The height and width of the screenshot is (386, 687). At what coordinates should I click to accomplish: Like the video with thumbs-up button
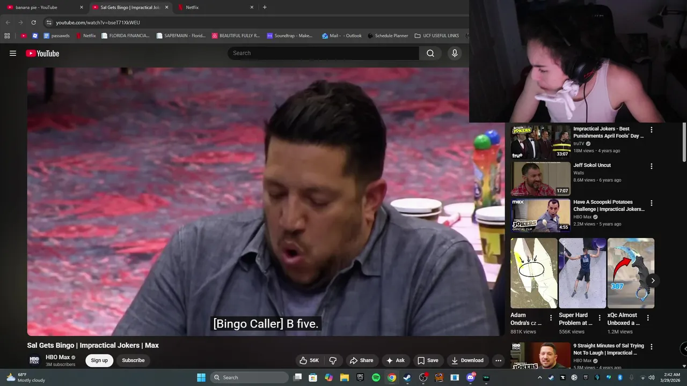point(309,360)
